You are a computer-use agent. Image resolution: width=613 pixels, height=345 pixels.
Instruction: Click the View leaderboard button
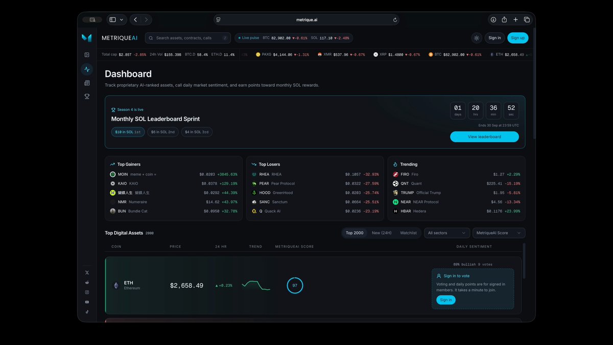pyautogui.click(x=484, y=136)
